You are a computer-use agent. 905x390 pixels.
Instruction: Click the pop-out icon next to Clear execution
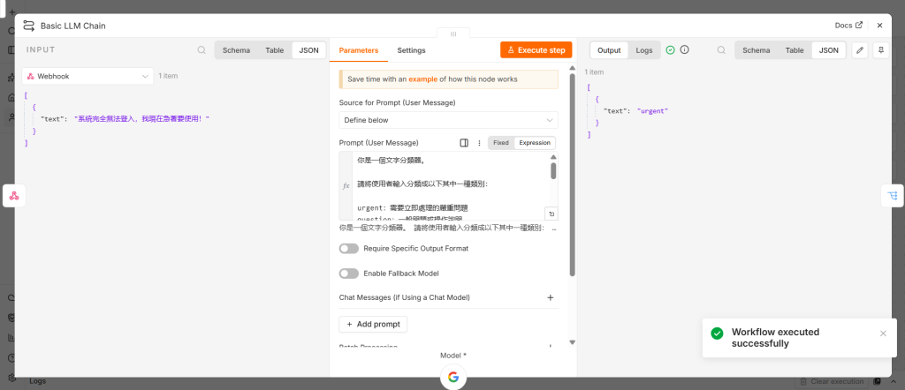pos(878,381)
